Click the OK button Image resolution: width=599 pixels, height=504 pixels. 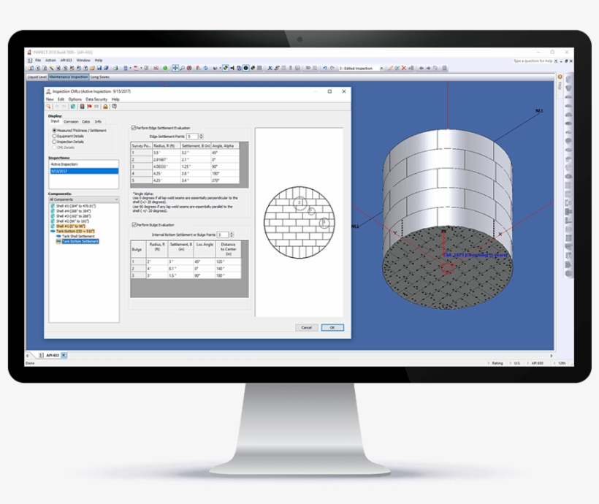point(332,327)
